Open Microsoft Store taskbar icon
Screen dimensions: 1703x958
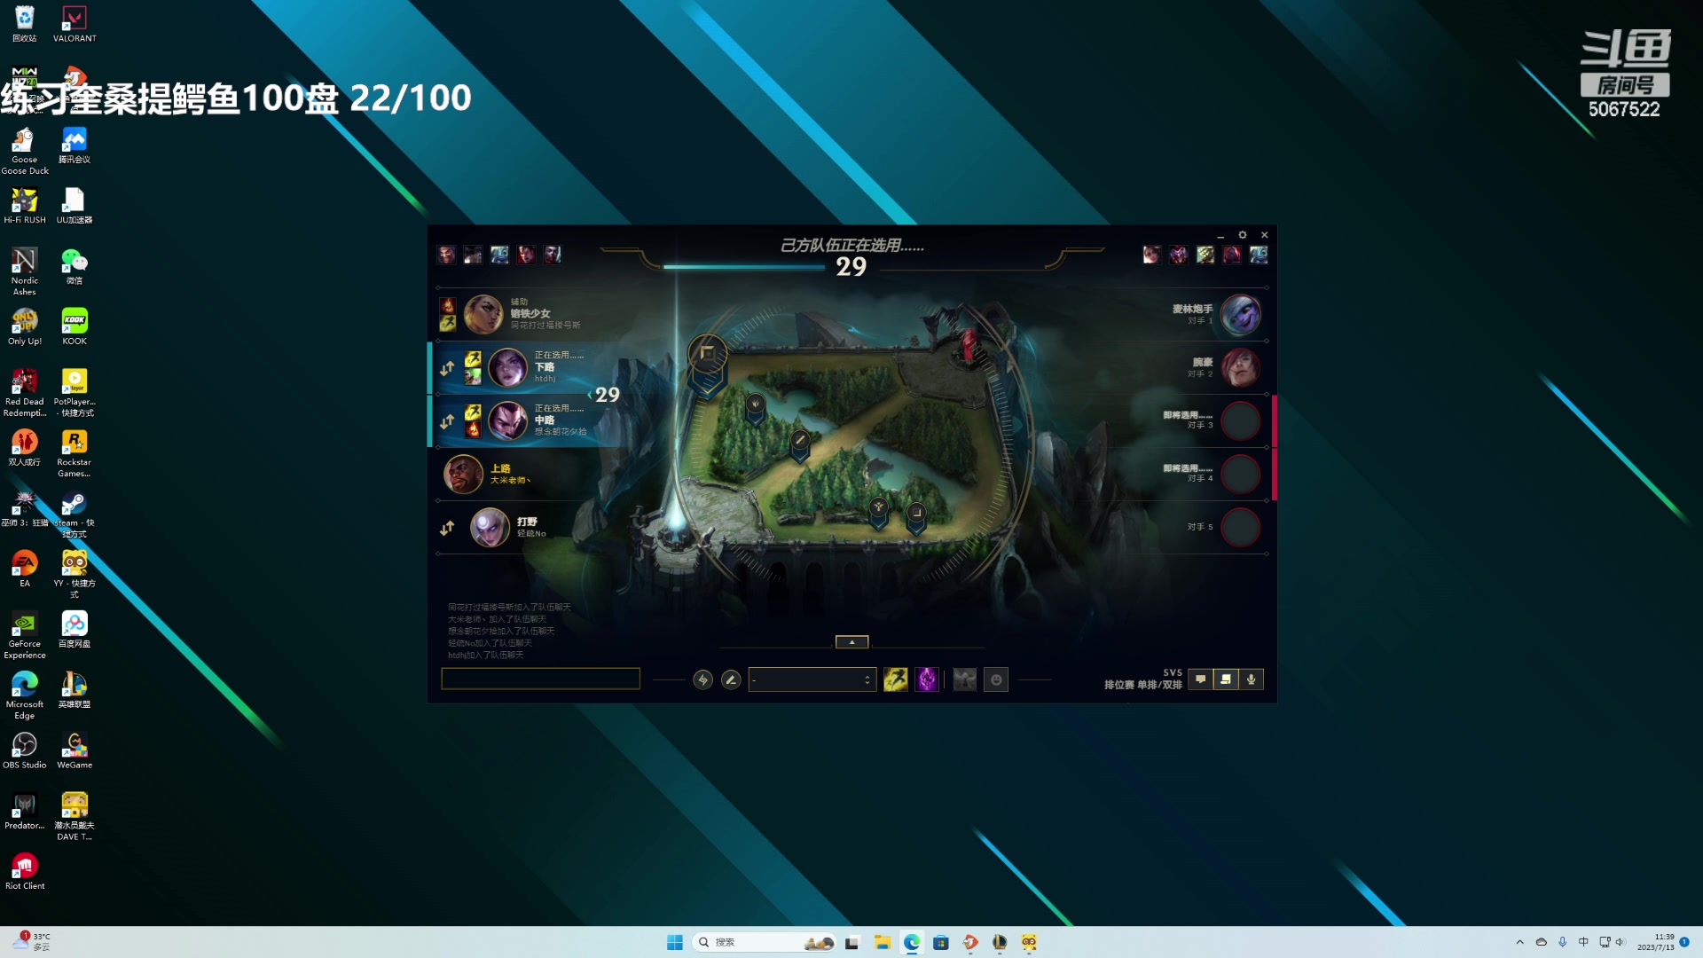click(941, 942)
